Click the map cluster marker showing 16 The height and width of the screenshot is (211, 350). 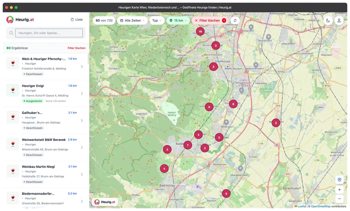200,31
